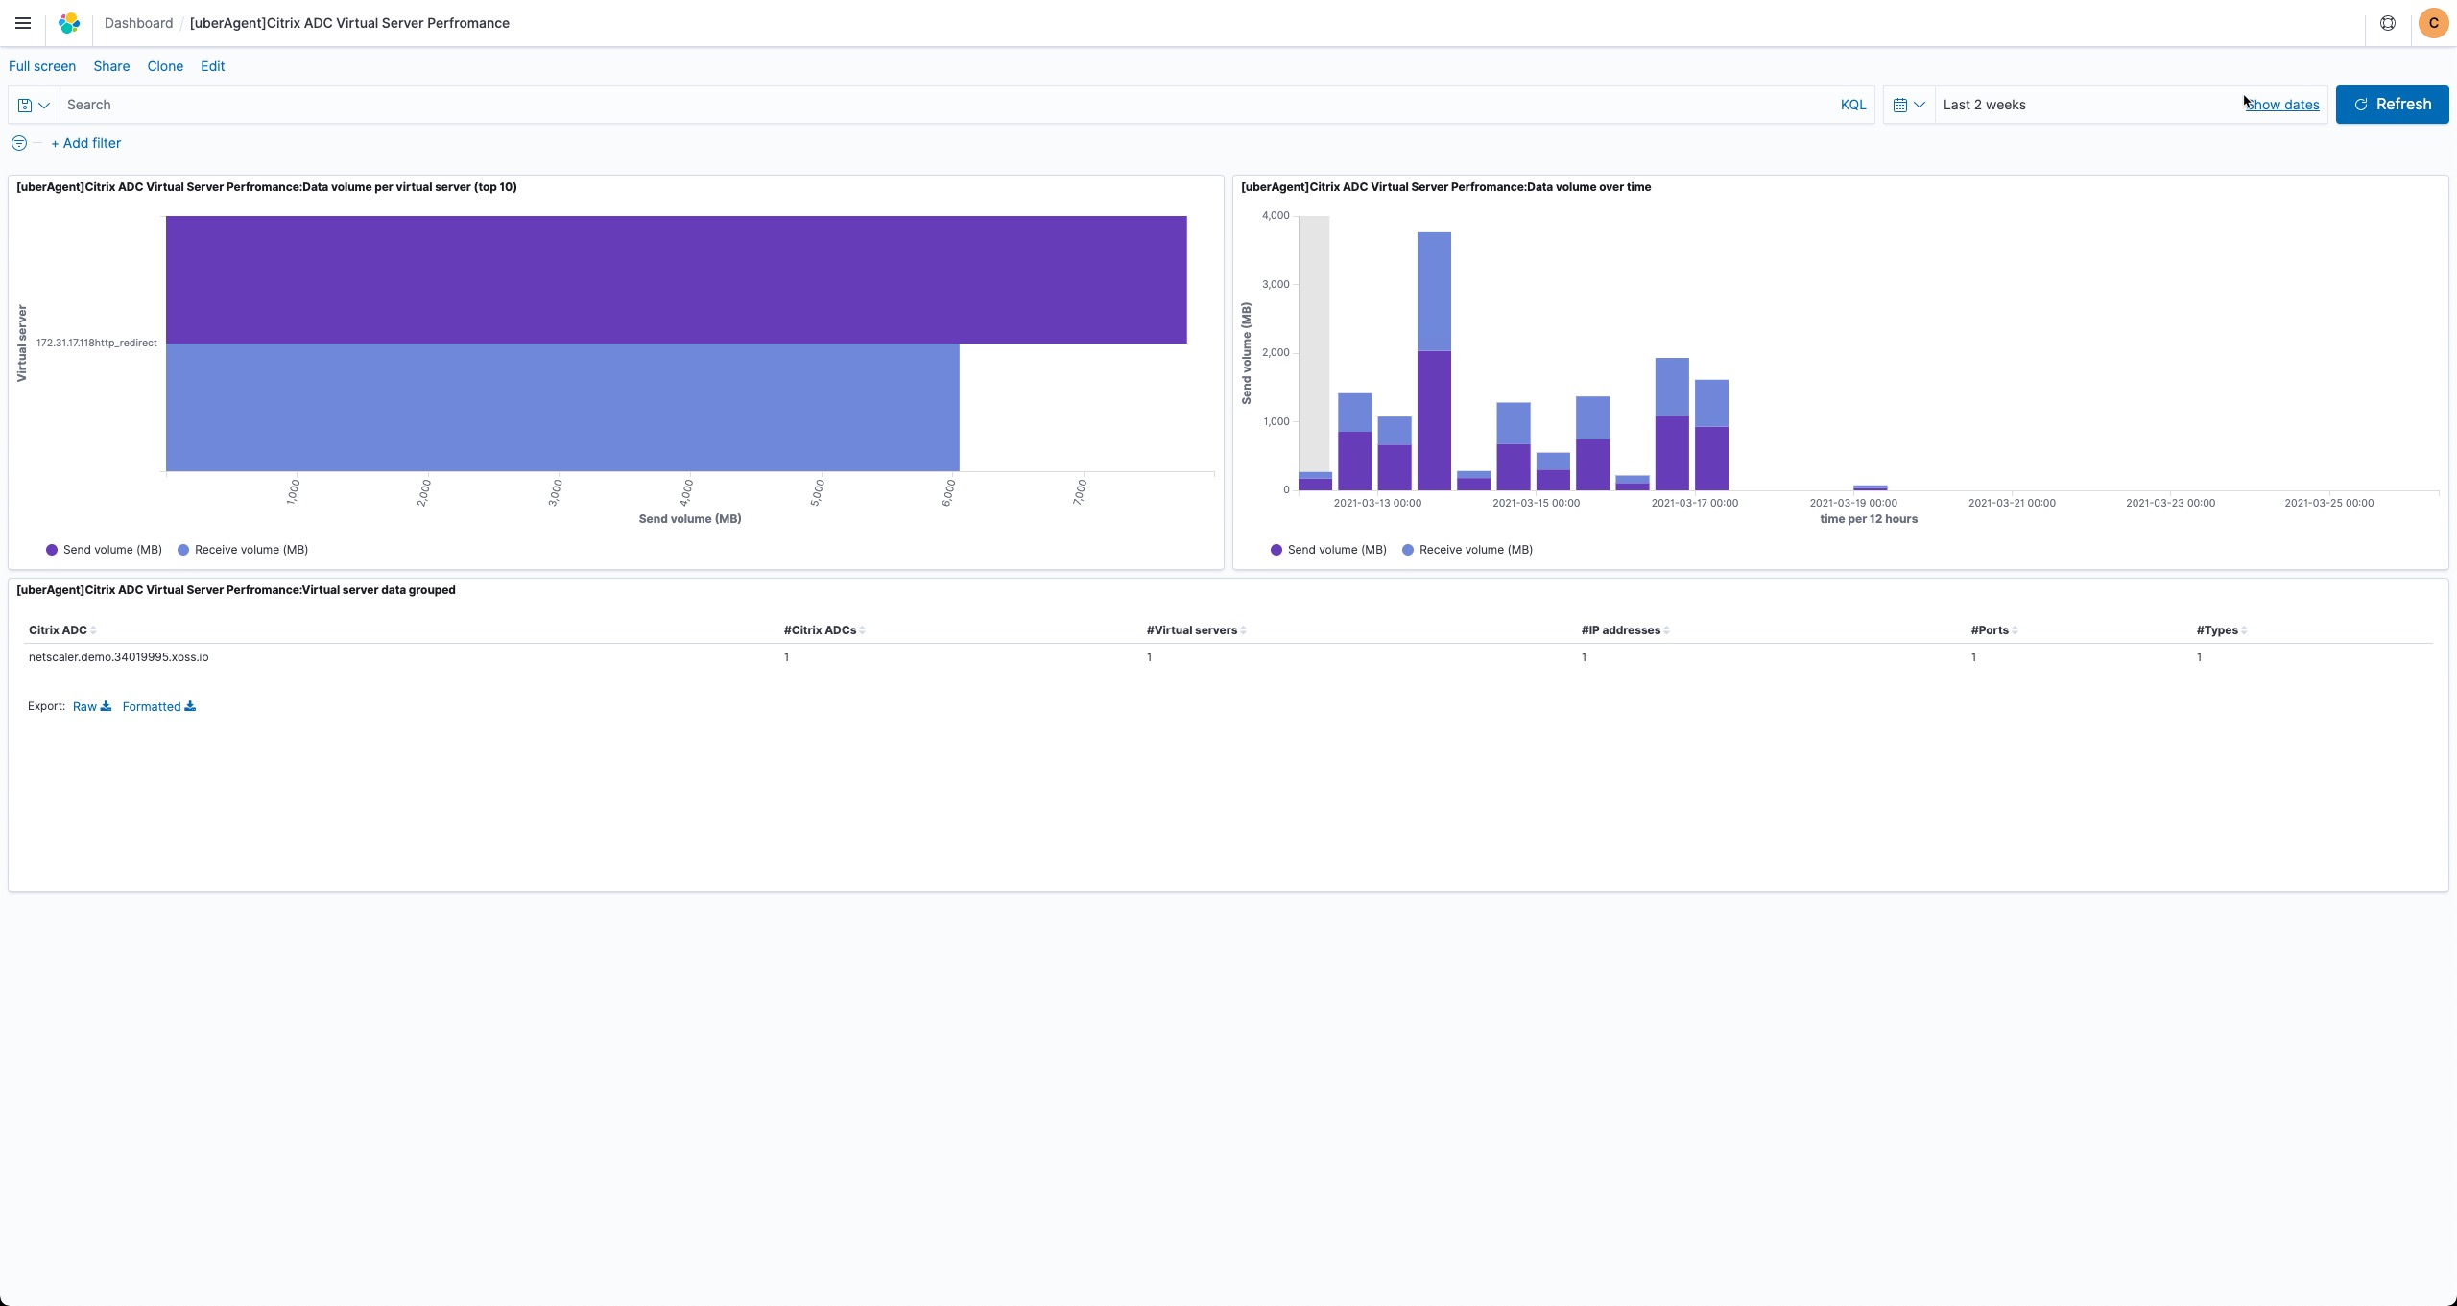Screen dimensions: 2457x1306
Task: Download the Formatted export file
Action: 159,706
